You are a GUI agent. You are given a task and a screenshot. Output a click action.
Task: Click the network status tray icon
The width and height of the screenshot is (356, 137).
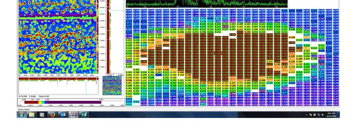tap(319, 115)
